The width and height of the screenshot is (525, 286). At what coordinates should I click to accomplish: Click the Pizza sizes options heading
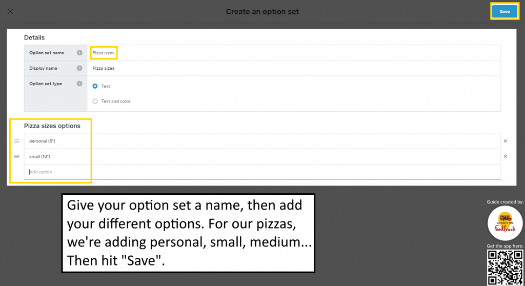[52, 126]
